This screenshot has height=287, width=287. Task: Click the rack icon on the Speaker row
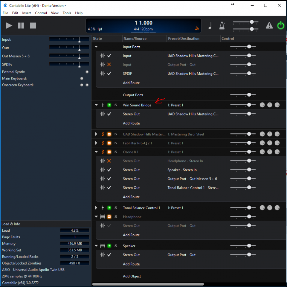[x=103, y=246]
